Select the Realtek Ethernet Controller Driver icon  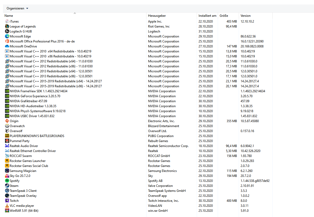coord(7,151)
